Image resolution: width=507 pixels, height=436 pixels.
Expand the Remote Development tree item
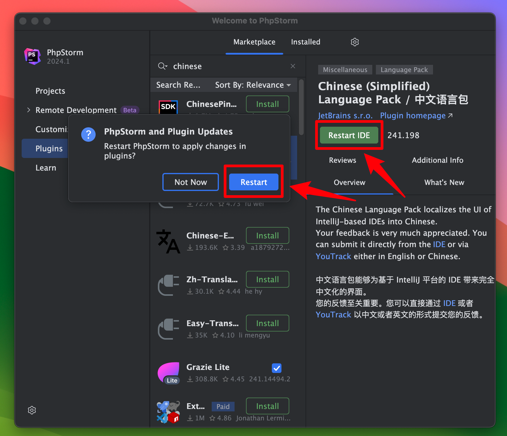[x=29, y=110]
